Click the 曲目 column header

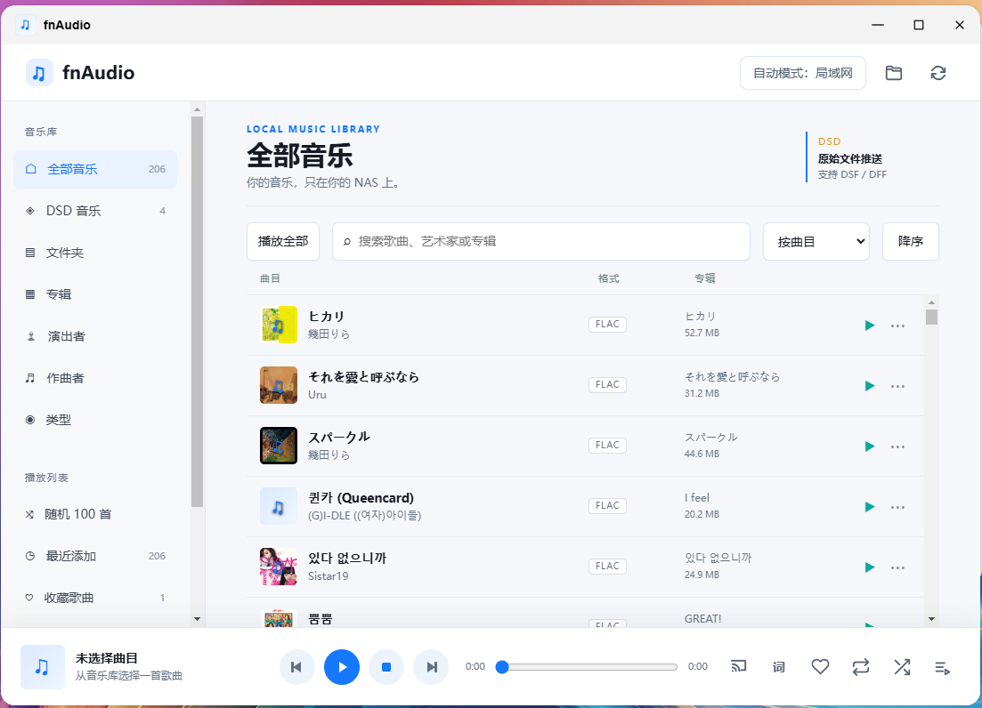[x=270, y=278]
